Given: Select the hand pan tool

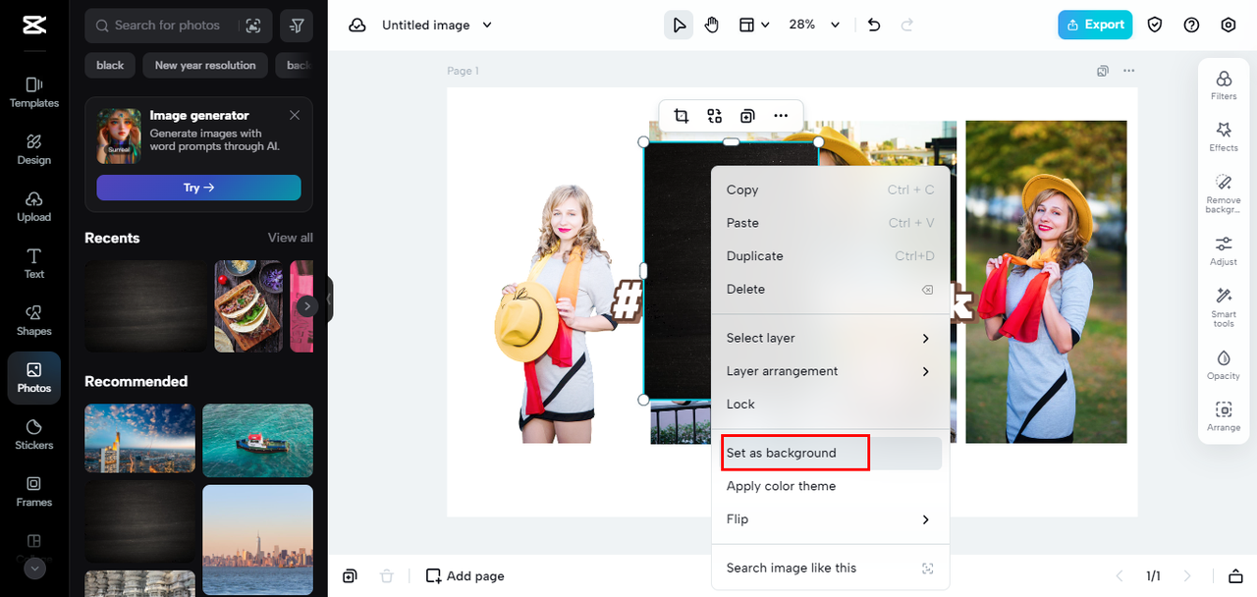Looking at the screenshot, I should coord(712,26).
